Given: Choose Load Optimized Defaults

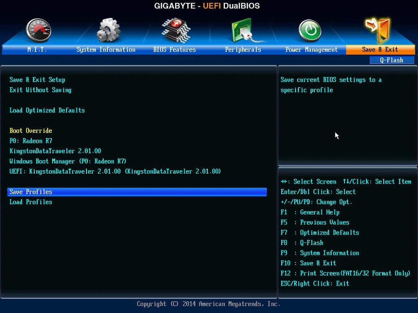Looking at the screenshot, I should 47,110.
